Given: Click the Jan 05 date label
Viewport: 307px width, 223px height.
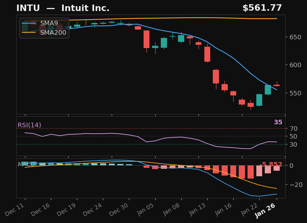Looking at the screenshot, I should [145, 209].
